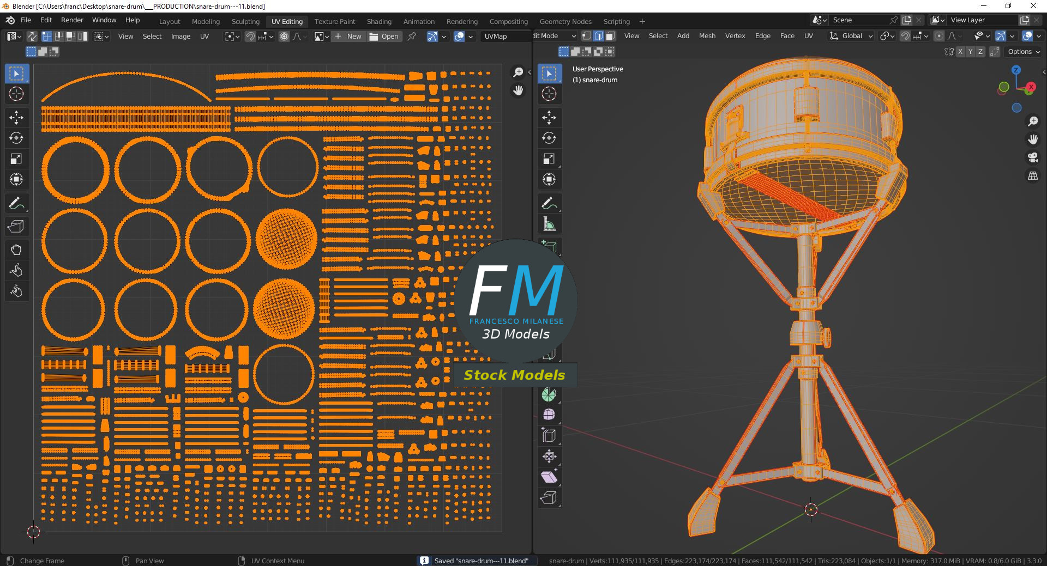The height and width of the screenshot is (566, 1047).
Task: Select the Measure tool in 3D viewport
Action: click(549, 224)
